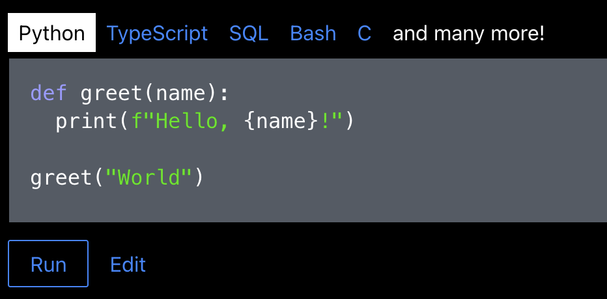
Task: Switch to the TypeScript tab
Action: tap(157, 33)
